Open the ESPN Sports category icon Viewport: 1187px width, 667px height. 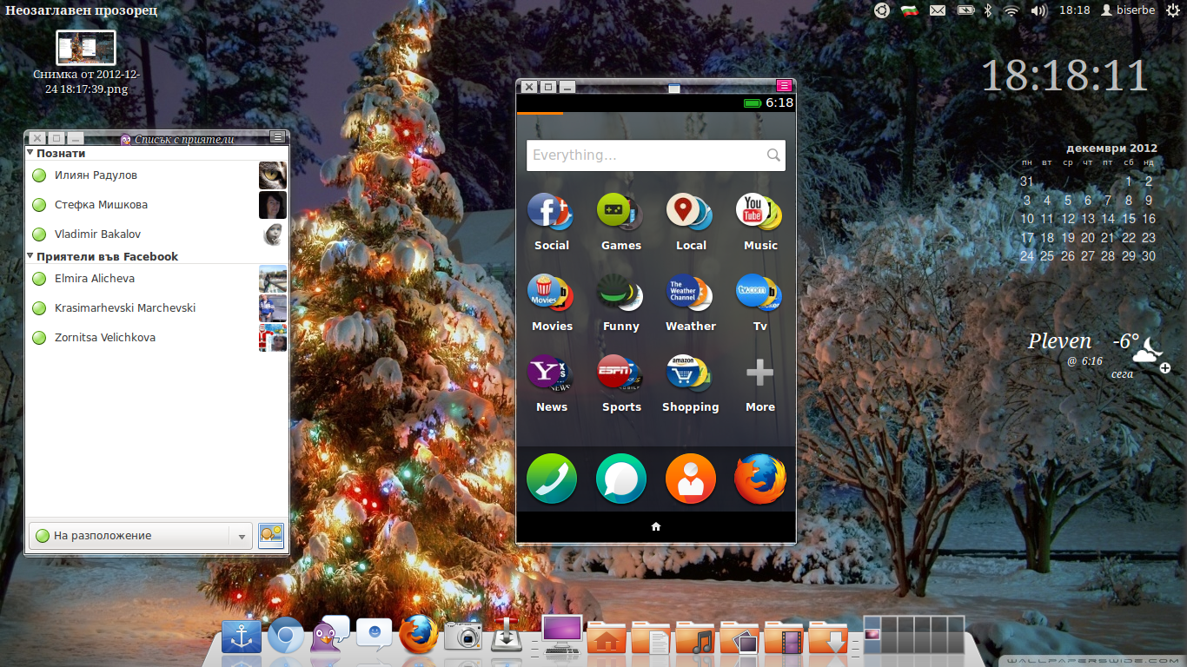620,373
